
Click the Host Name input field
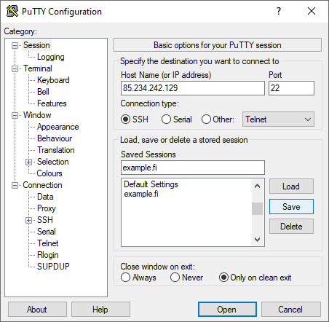tap(193, 88)
